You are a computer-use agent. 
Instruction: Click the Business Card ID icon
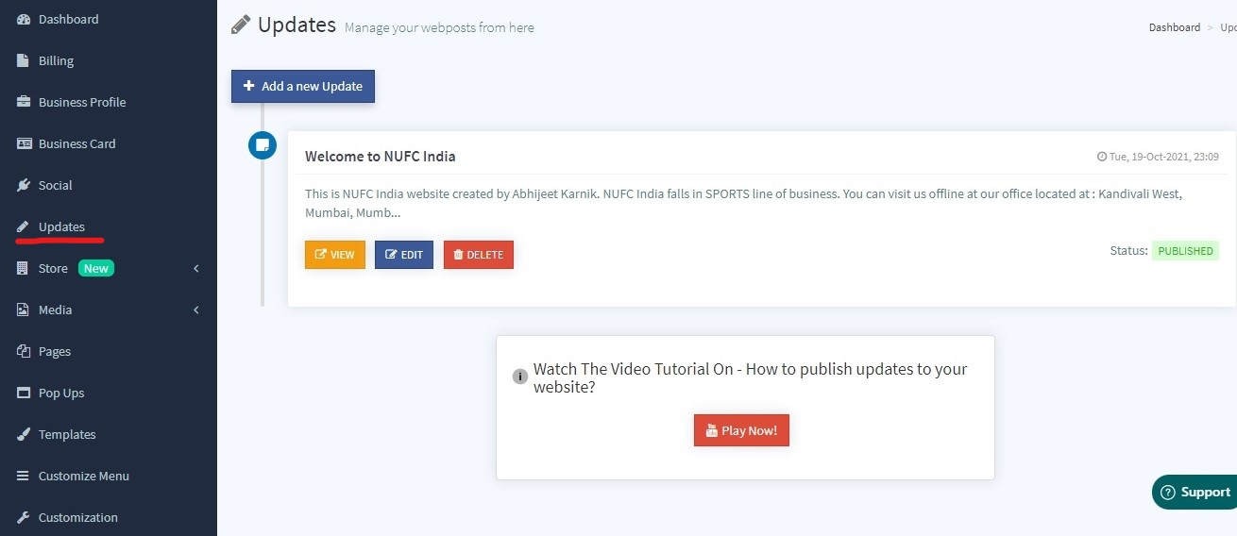coord(24,143)
